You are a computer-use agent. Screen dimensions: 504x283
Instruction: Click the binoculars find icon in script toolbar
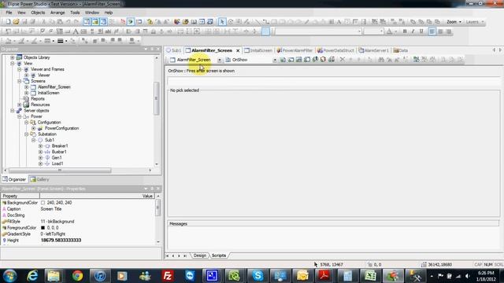click(381, 60)
